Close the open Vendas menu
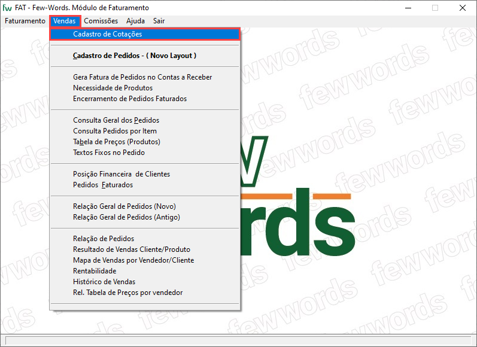Image resolution: width=477 pixels, height=347 pixels. click(65, 21)
